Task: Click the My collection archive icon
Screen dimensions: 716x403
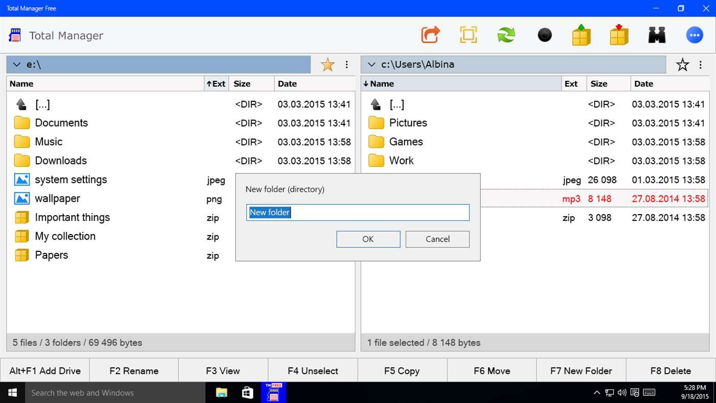Action: tap(21, 237)
